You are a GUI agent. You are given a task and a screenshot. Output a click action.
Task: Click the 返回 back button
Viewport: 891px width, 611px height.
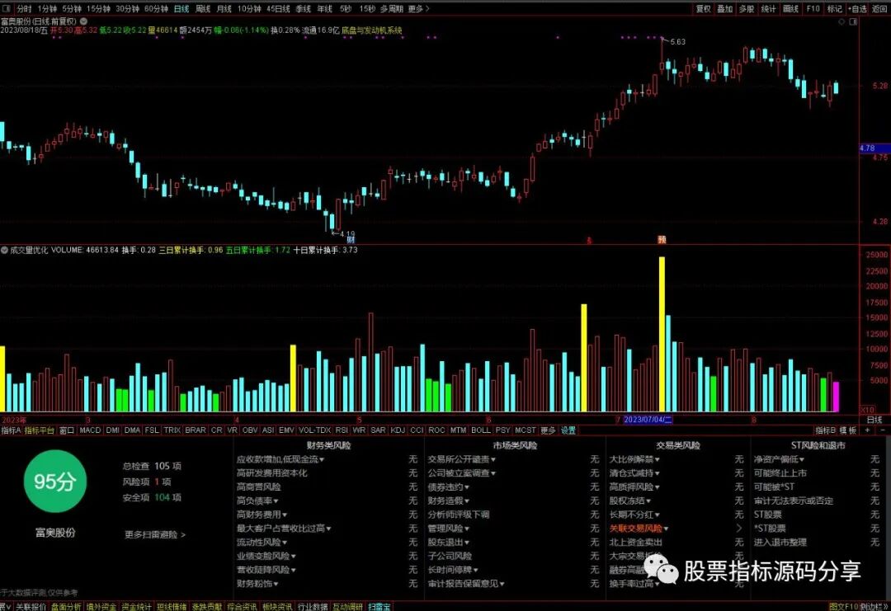[x=879, y=8]
